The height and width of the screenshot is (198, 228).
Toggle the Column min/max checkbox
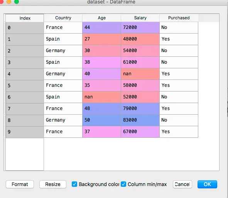click(x=123, y=184)
